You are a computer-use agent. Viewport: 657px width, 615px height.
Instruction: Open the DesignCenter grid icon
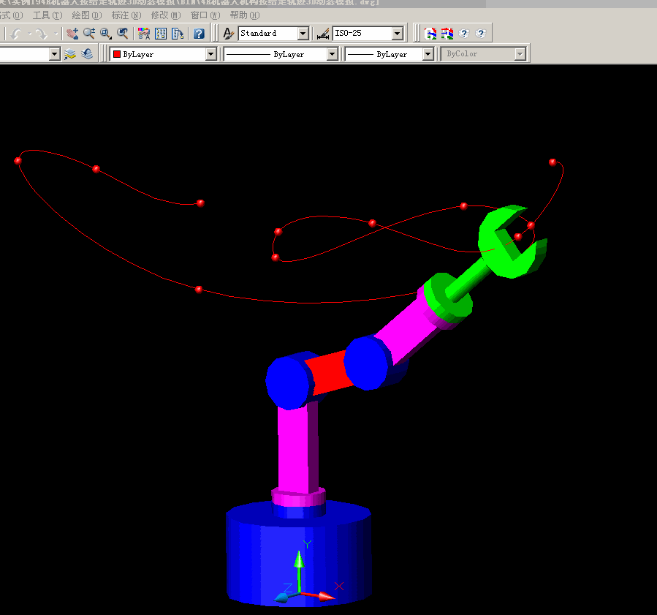(161, 34)
